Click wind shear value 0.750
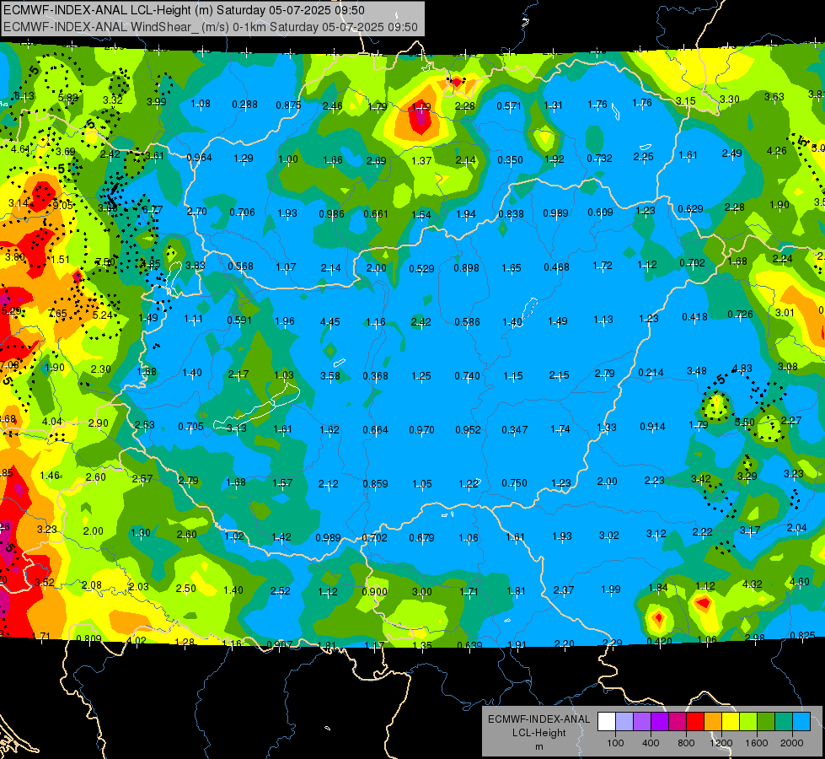825x759 pixels. [515, 483]
